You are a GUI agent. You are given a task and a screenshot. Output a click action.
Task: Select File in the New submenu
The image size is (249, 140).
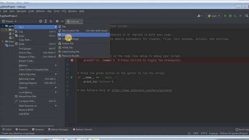[84, 26]
